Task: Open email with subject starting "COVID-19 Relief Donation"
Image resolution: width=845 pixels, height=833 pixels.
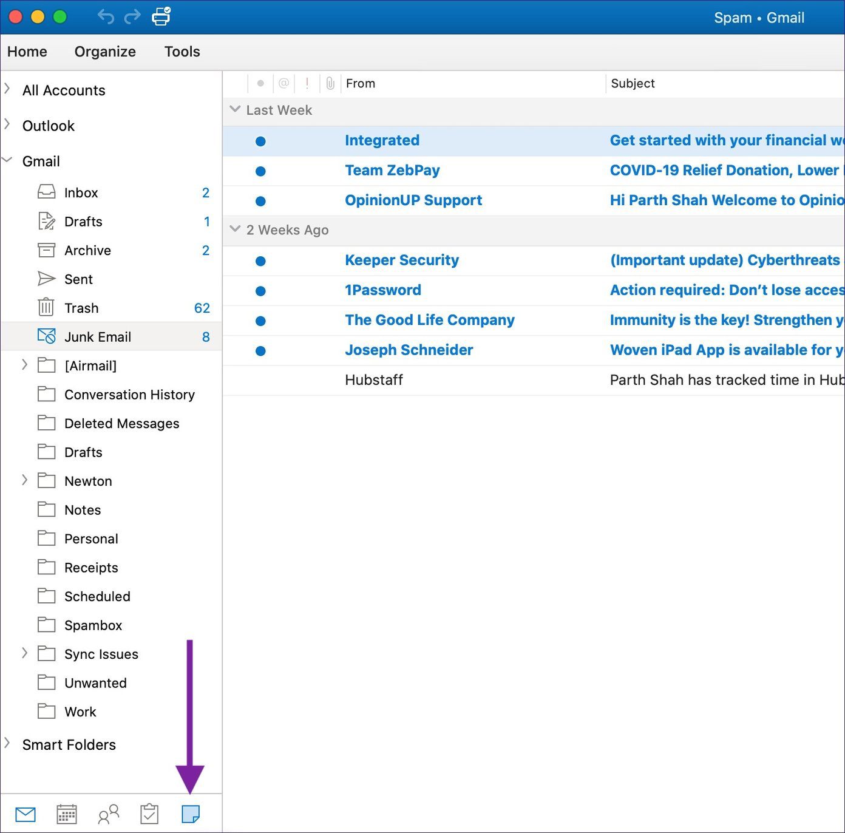Action: [534, 171]
